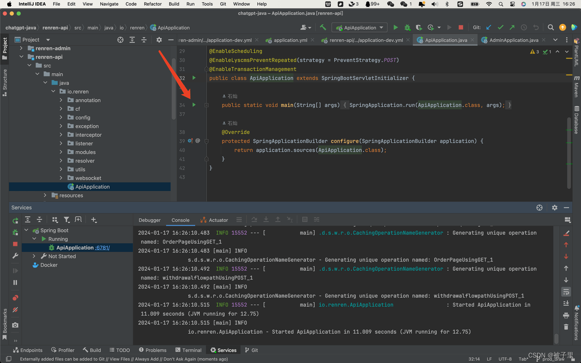This screenshot has height=363, width=581.
Task: Open ApiApplication run configuration dropdown
Action: pos(360,28)
